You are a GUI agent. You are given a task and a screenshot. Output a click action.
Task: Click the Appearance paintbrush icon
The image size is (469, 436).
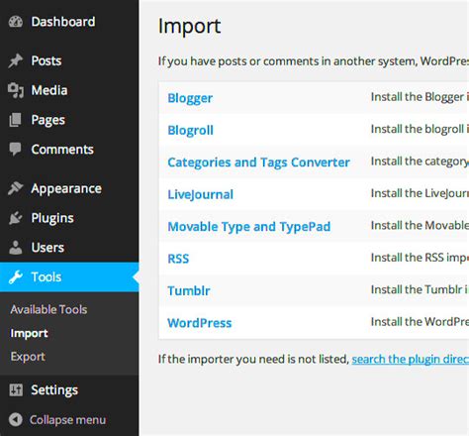[x=15, y=188]
